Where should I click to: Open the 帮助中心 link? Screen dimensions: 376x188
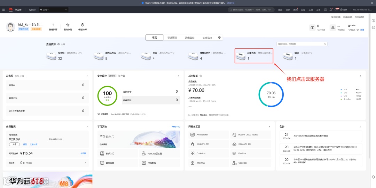(176, 127)
